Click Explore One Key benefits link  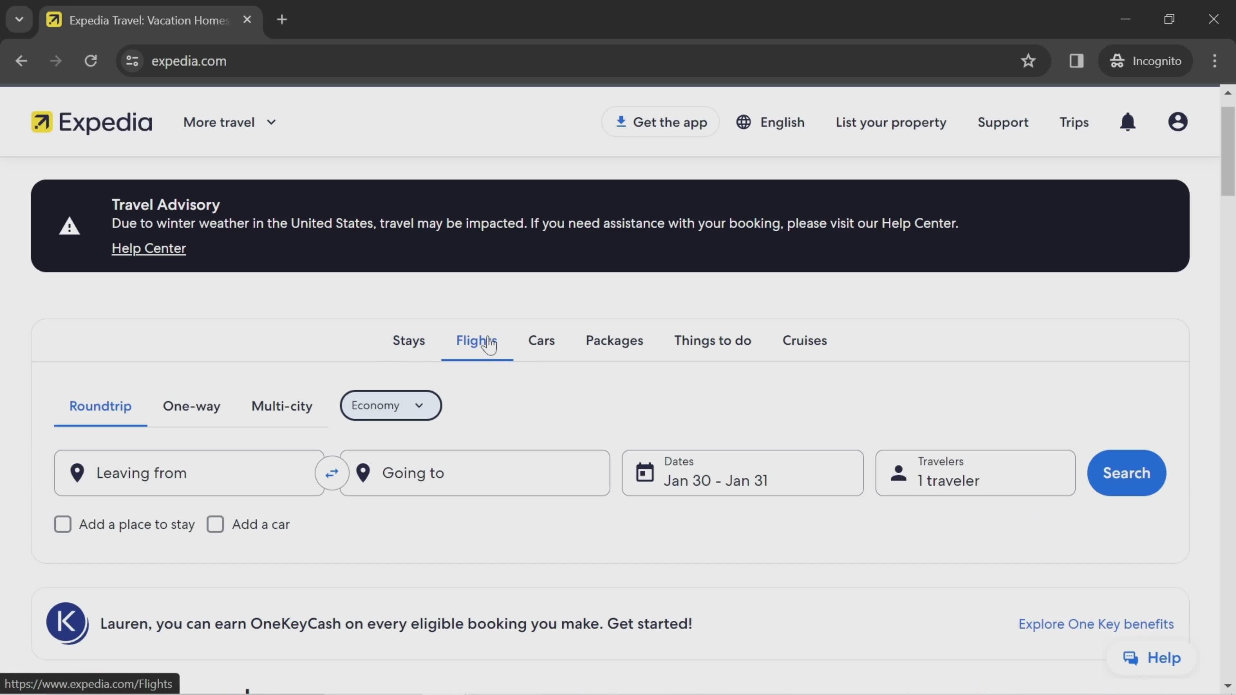[x=1096, y=623]
